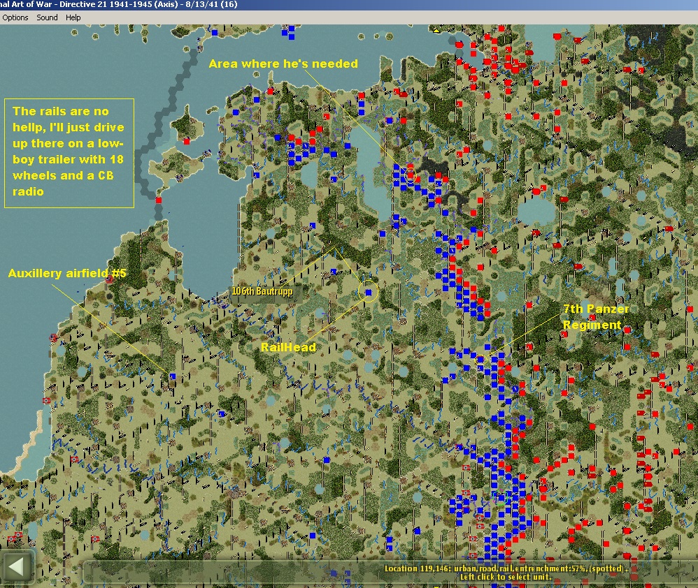Image resolution: width=698 pixels, height=588 pixels.
Task: Open the Help menu
Action: (73, 17)
